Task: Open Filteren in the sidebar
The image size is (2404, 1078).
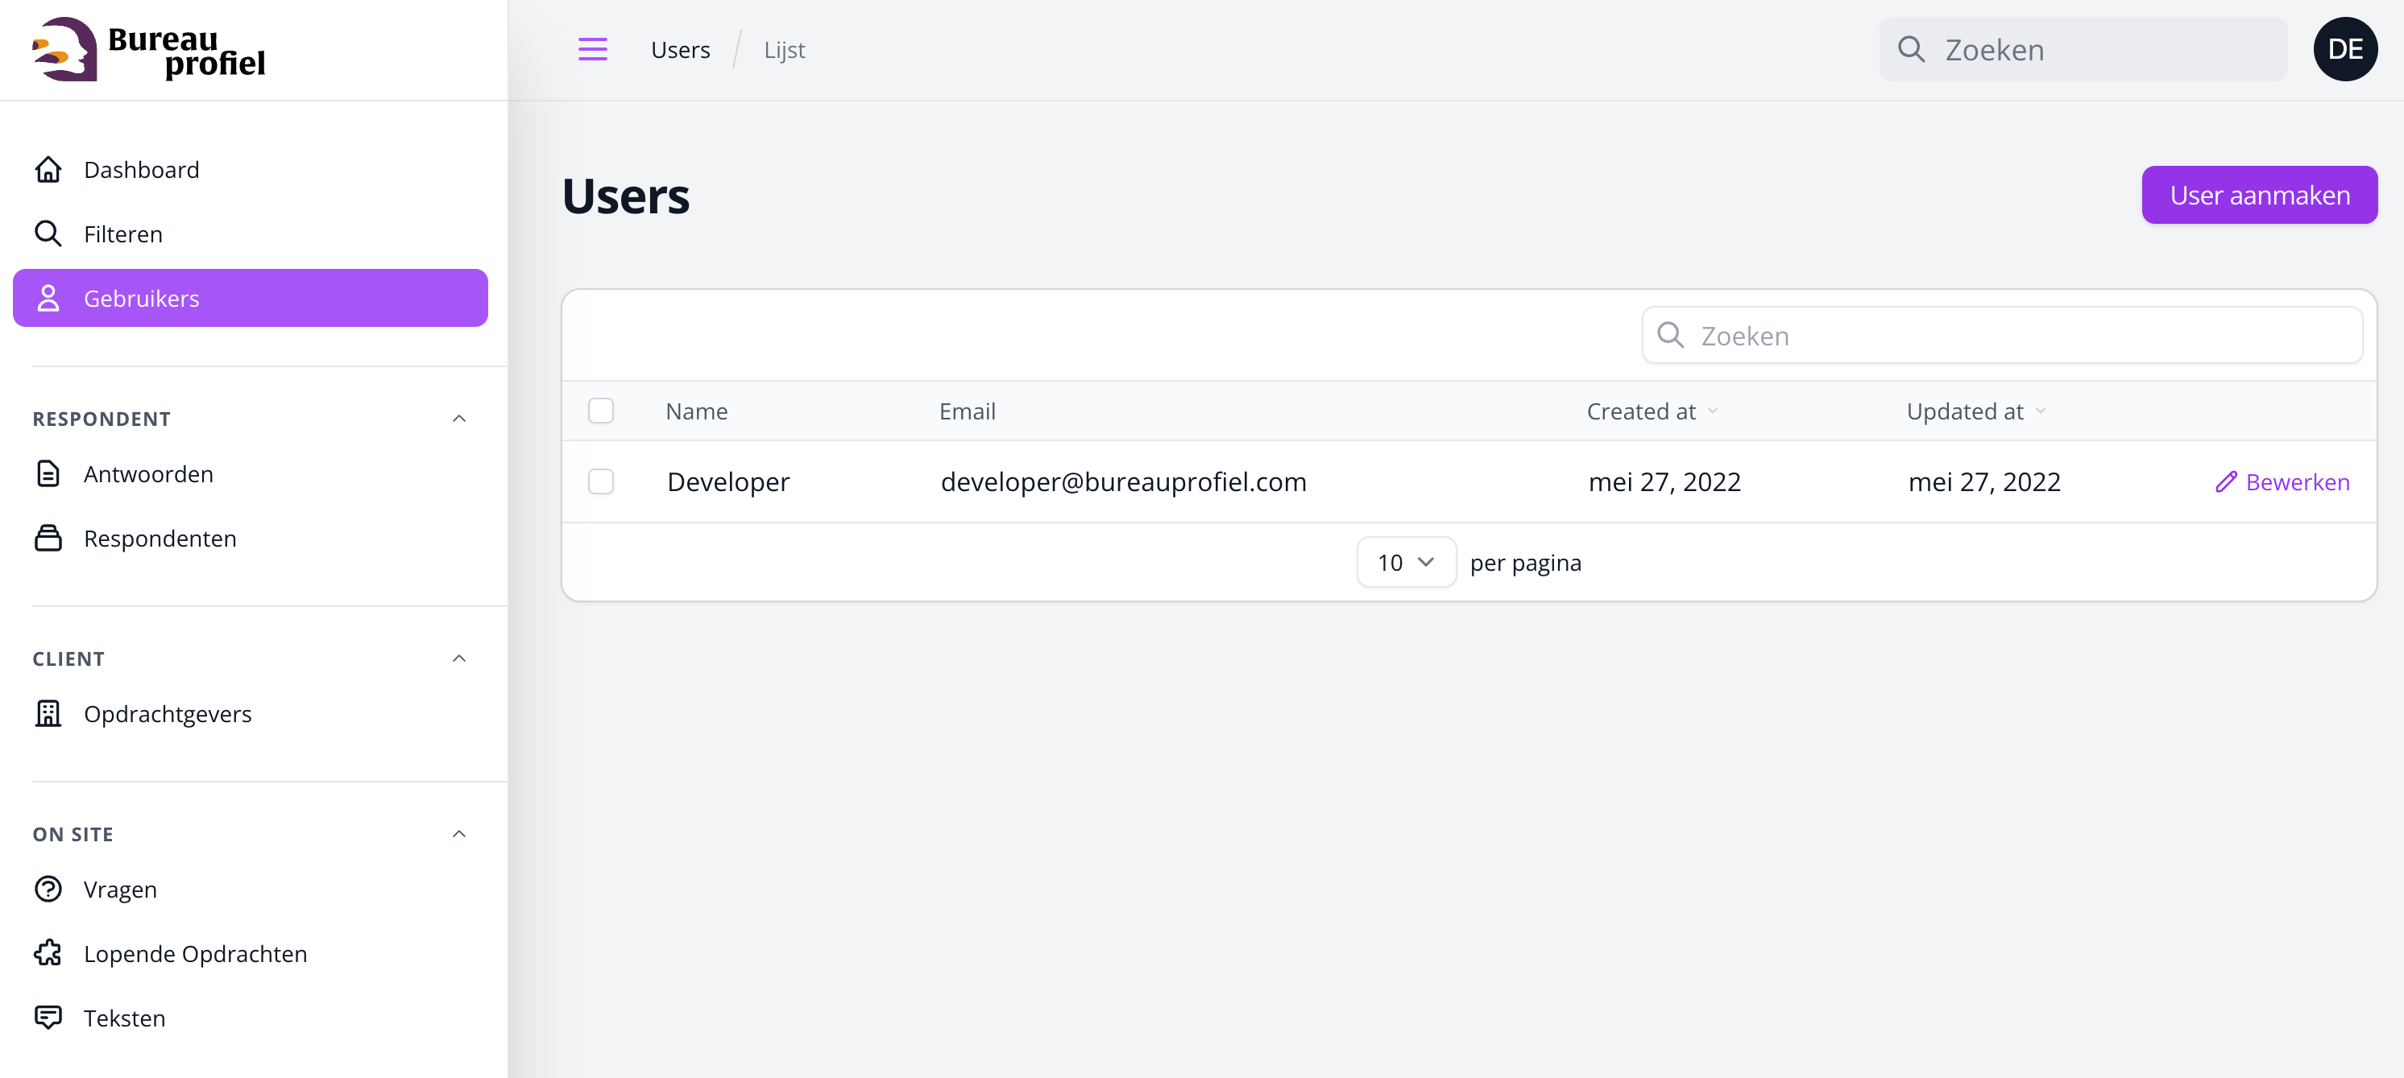Action: [250, 234]
